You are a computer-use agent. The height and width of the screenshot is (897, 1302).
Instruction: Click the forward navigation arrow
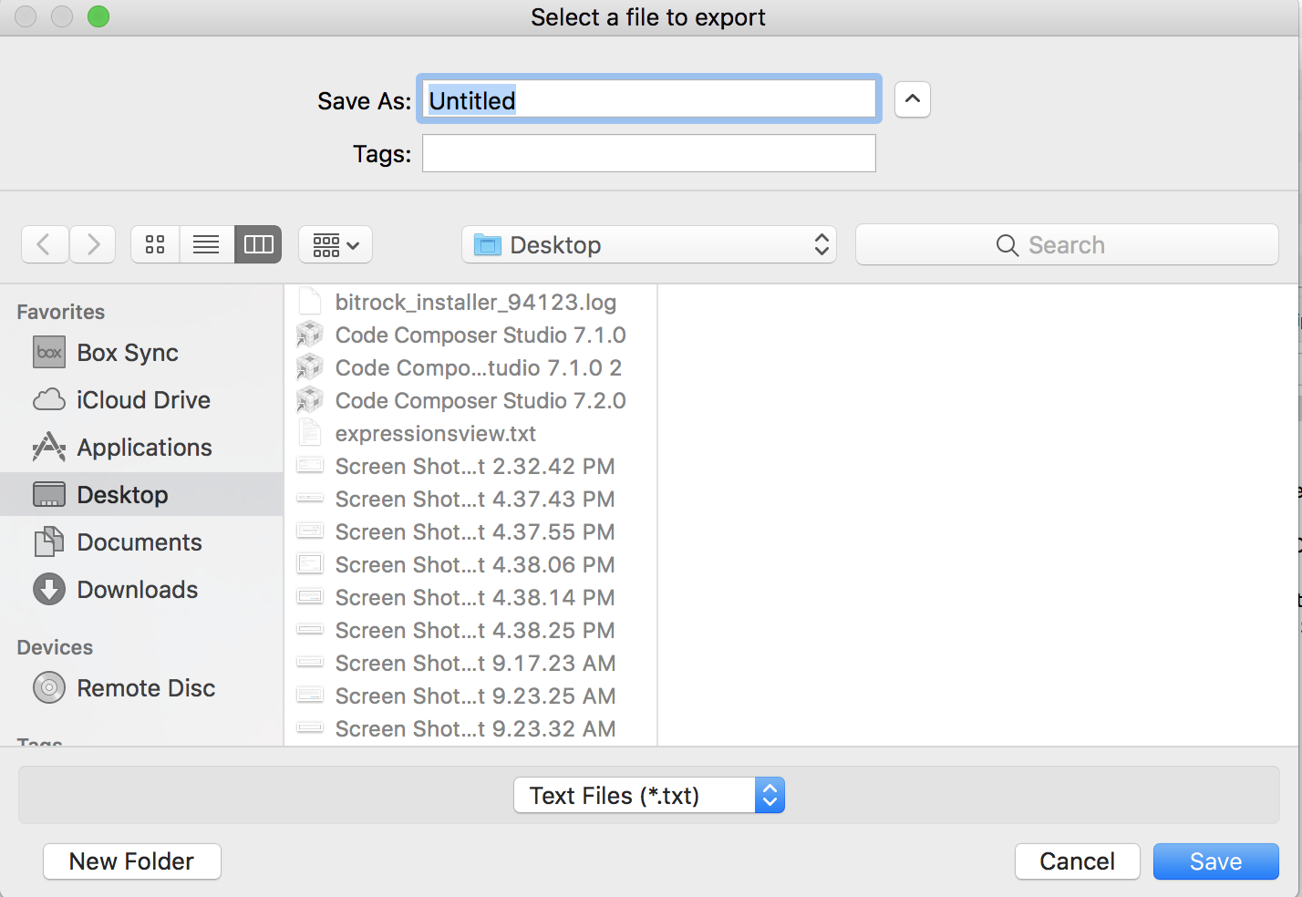click(x=93, y=244)
